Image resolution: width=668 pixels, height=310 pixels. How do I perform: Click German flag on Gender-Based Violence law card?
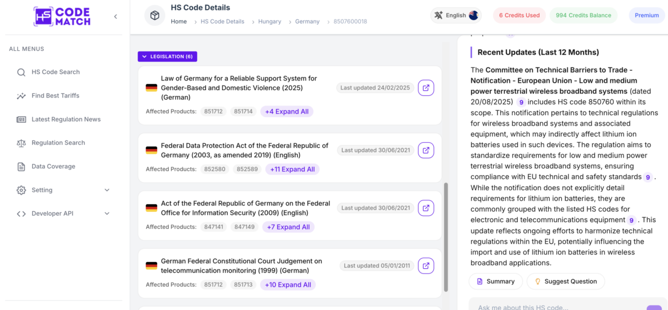[x=151, y=88]
